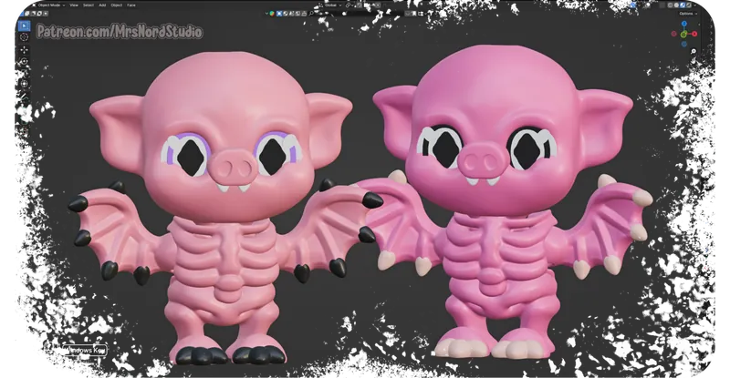Switch to wireframe viewport shading
The height and width of the screenshot is (378, 730).
pyautogui.click(x=670, y=5)
